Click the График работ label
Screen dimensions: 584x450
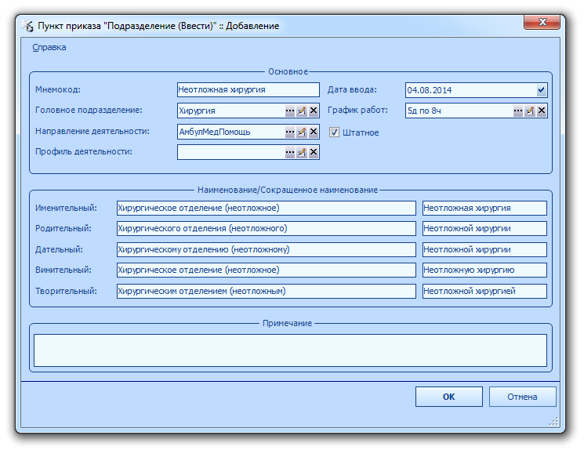(357, 111)
